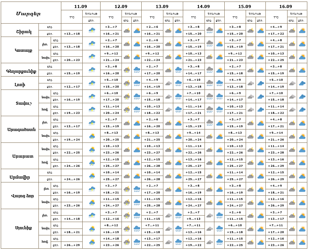
Task: Click Armavir's 12.09 night moon-cloud icon
Action: (x=127, y=176)
